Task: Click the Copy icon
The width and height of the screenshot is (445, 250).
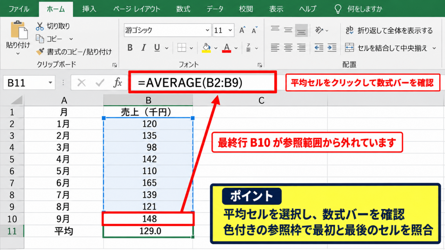Action: coord(40,39)
